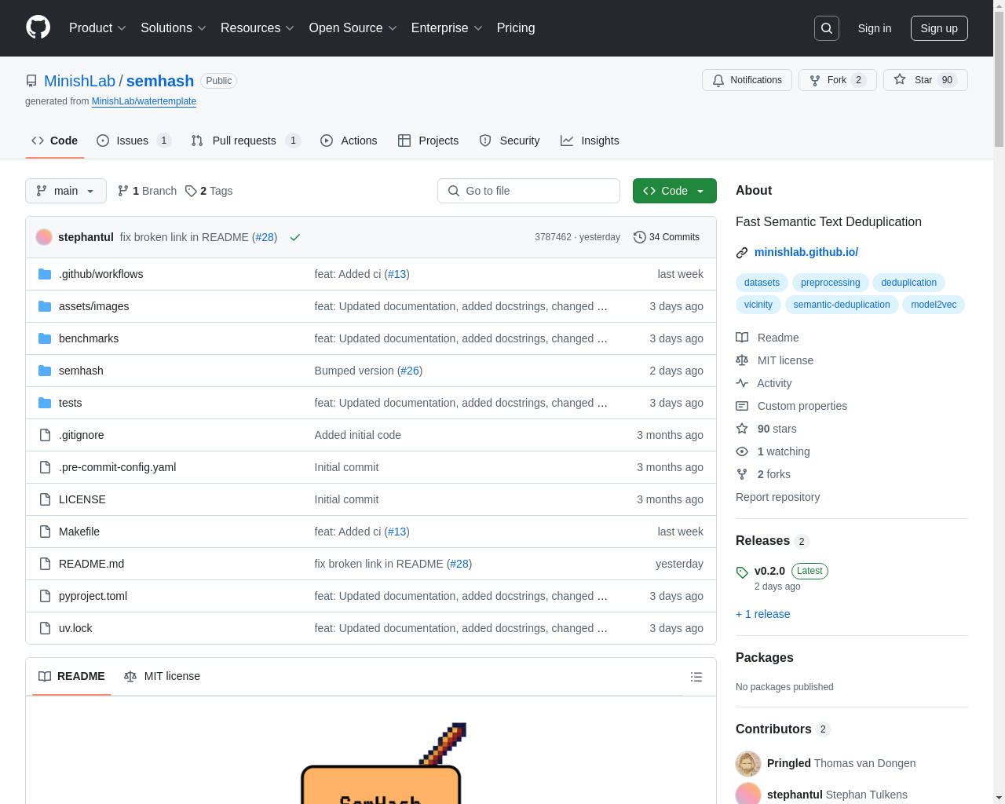
Task: Select the MIT license tab under README
Action: pyautogui.click(x=163, y=676)
